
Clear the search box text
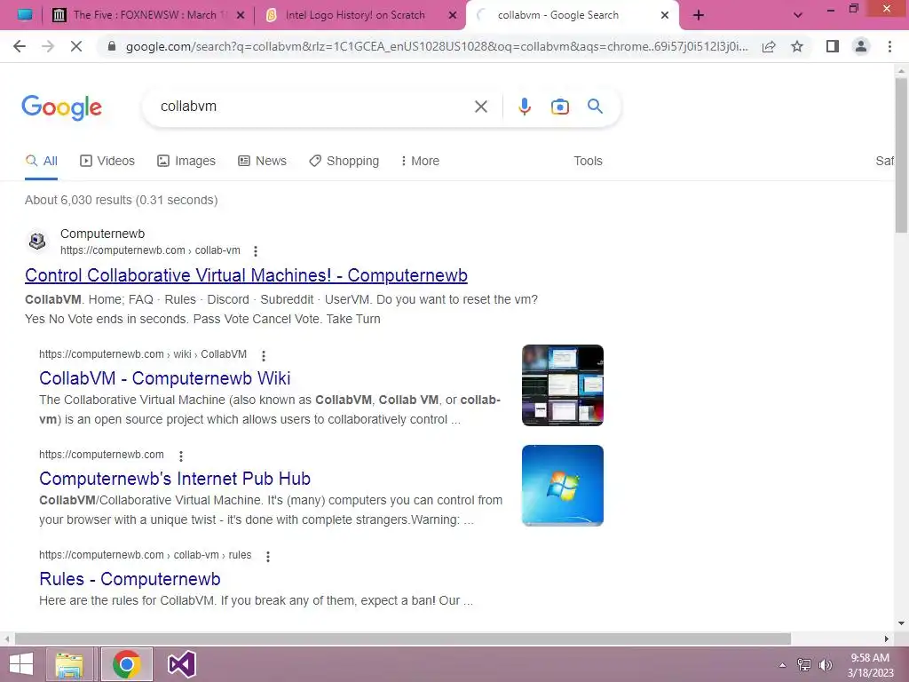(x=480, y=107)
